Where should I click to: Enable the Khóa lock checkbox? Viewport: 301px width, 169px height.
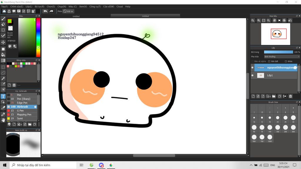[x=286, y=61]
